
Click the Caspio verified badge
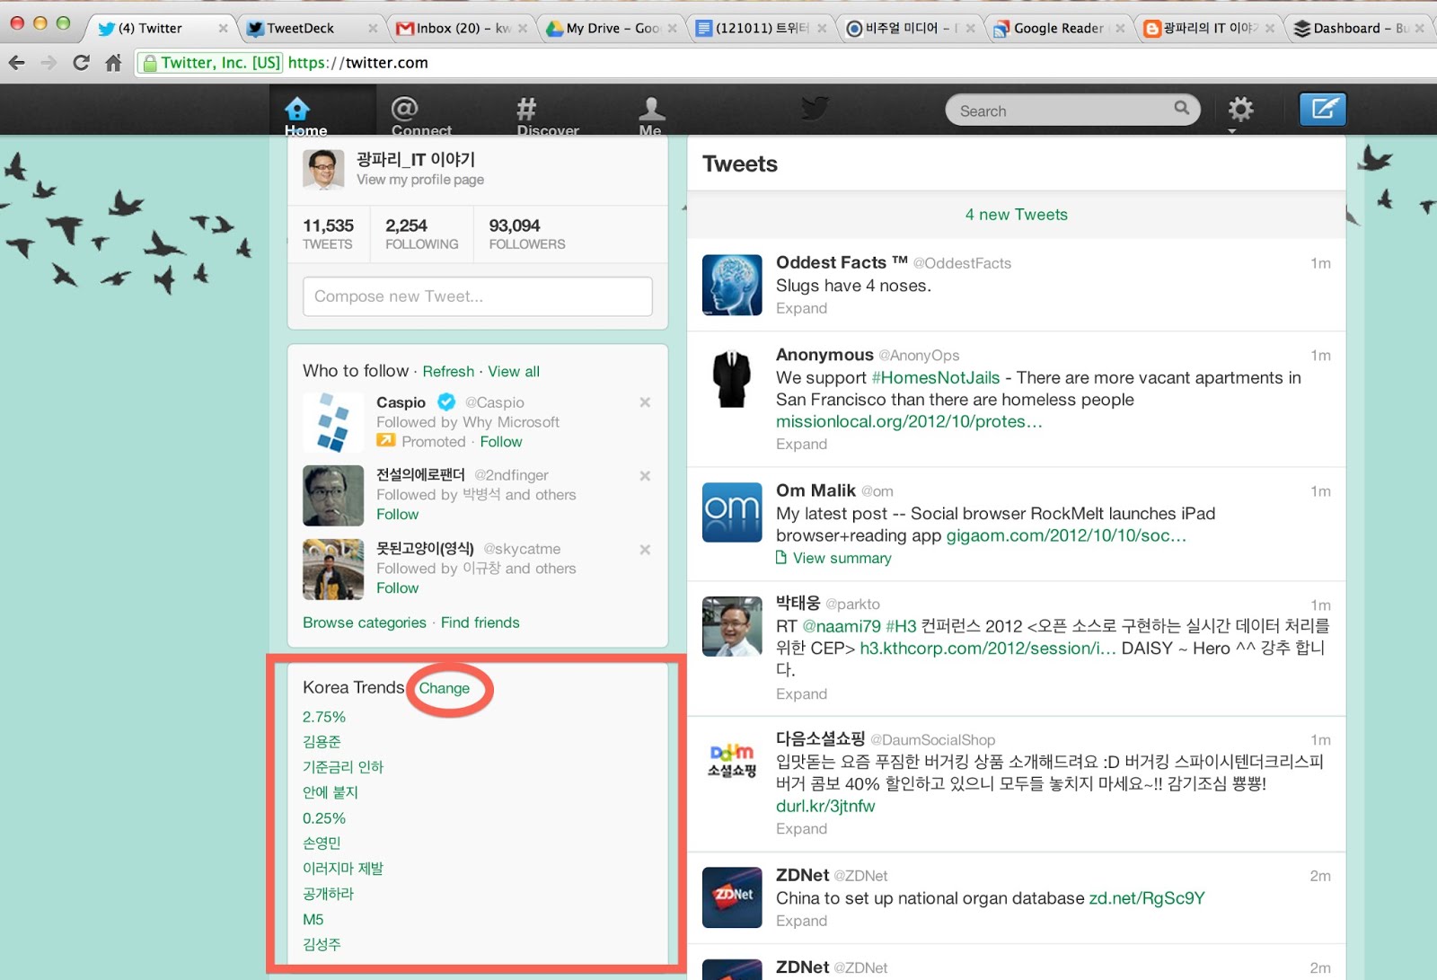click(x=446, y=402)
